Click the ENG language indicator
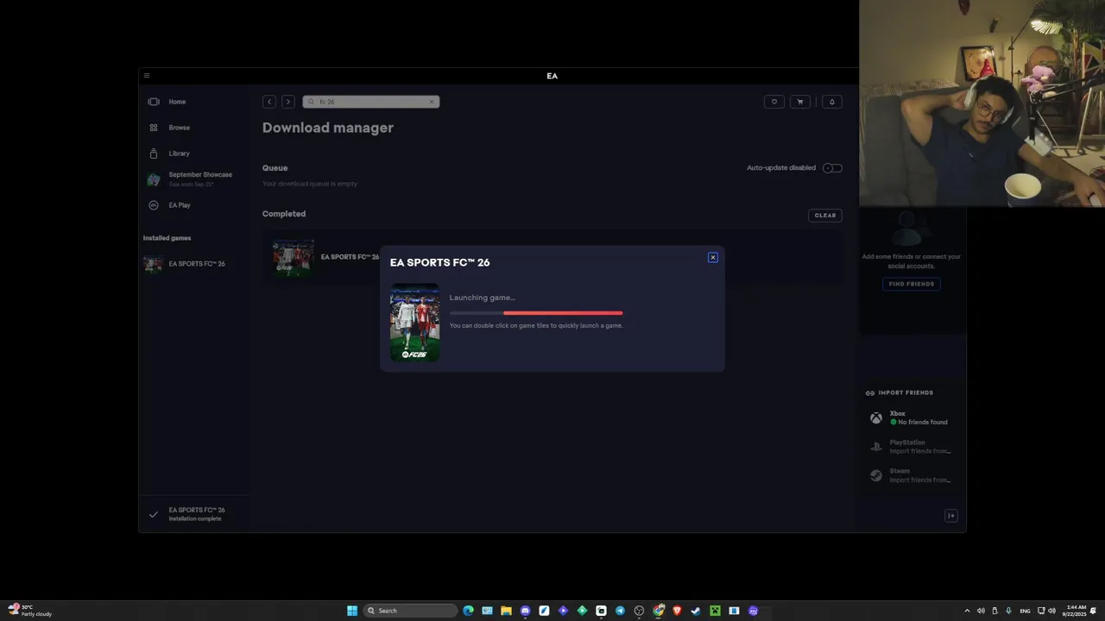This screenshot has width=1105, height=621. 1026,611
